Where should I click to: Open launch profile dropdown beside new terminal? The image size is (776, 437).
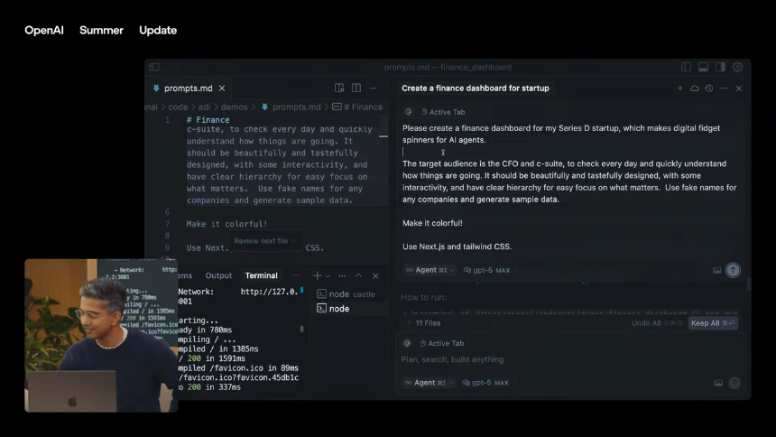tap(328, 275)
